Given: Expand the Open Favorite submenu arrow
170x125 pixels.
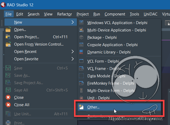Looking at the screenshot, I should (x=73, y=59).
